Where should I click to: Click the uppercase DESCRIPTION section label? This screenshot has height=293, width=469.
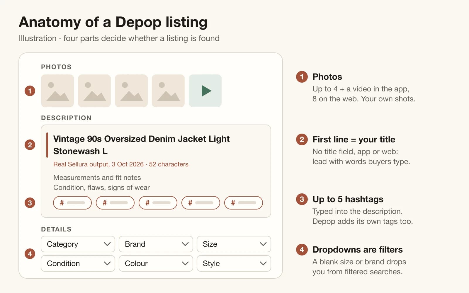(66, 118)
